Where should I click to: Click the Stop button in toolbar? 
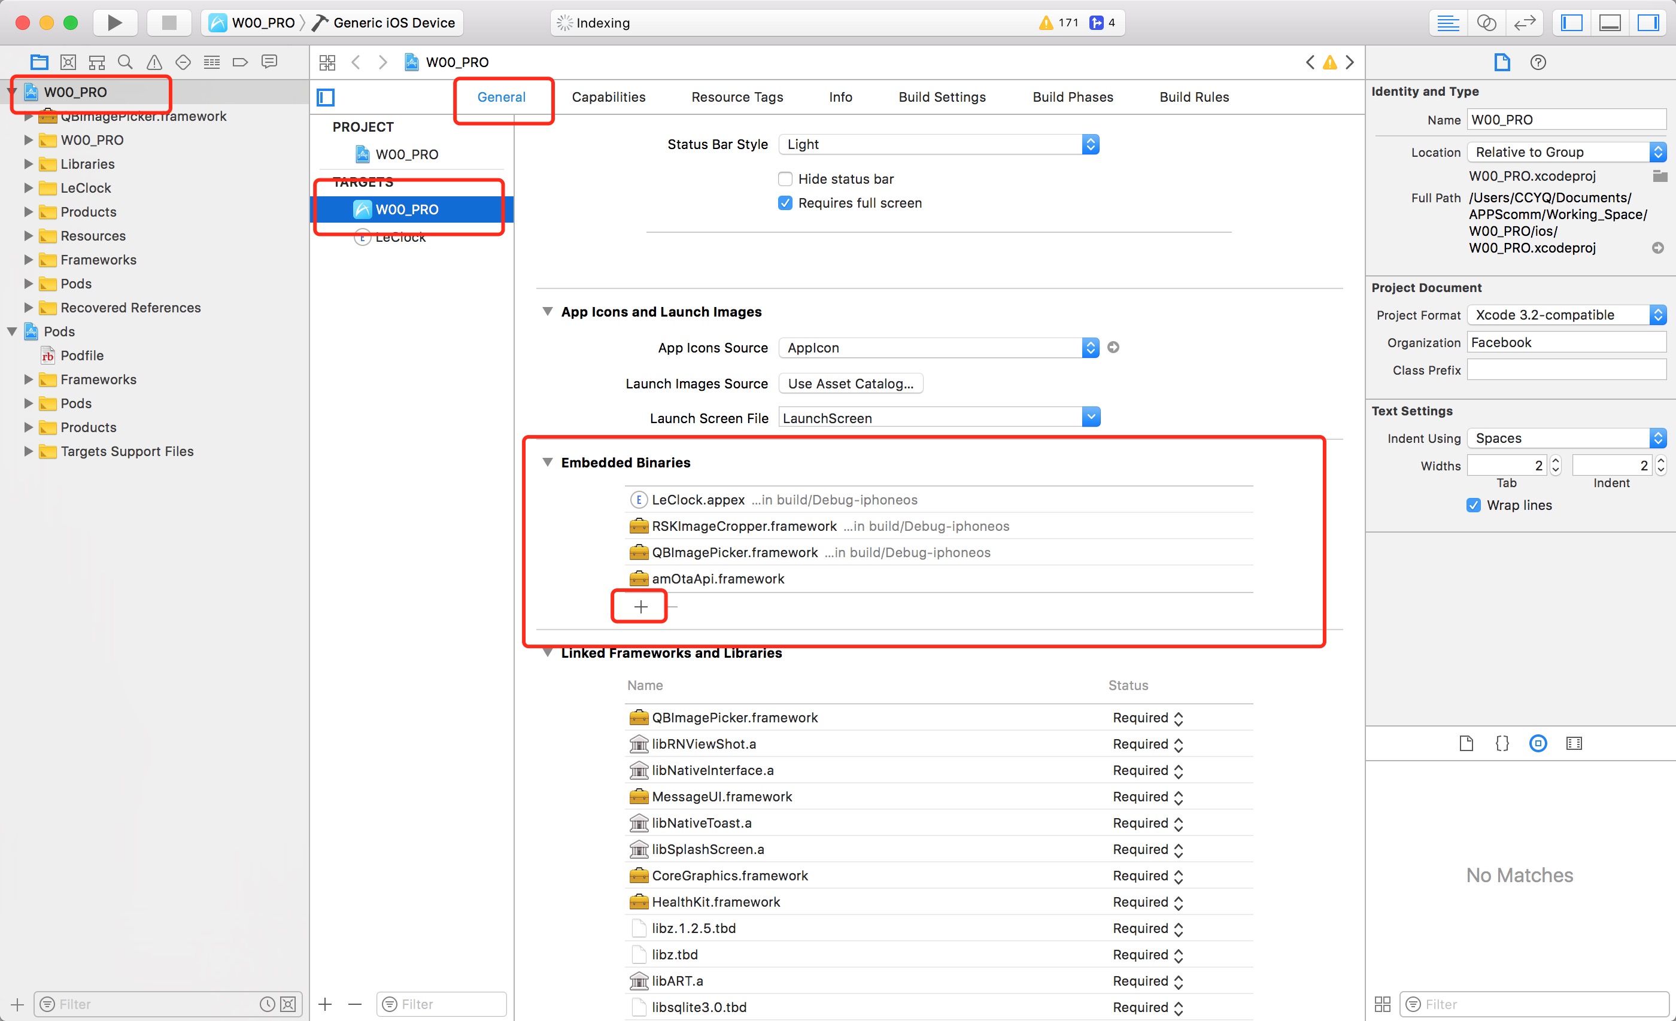(169, 23)
